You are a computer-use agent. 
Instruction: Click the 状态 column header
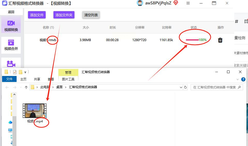(194, 27)
